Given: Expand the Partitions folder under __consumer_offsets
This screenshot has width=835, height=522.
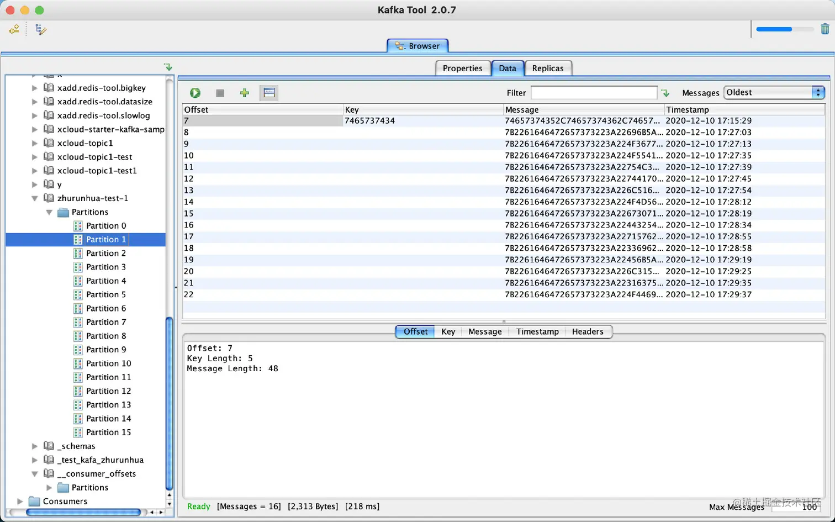Looking at the screenshot, I should pos(49,487).
